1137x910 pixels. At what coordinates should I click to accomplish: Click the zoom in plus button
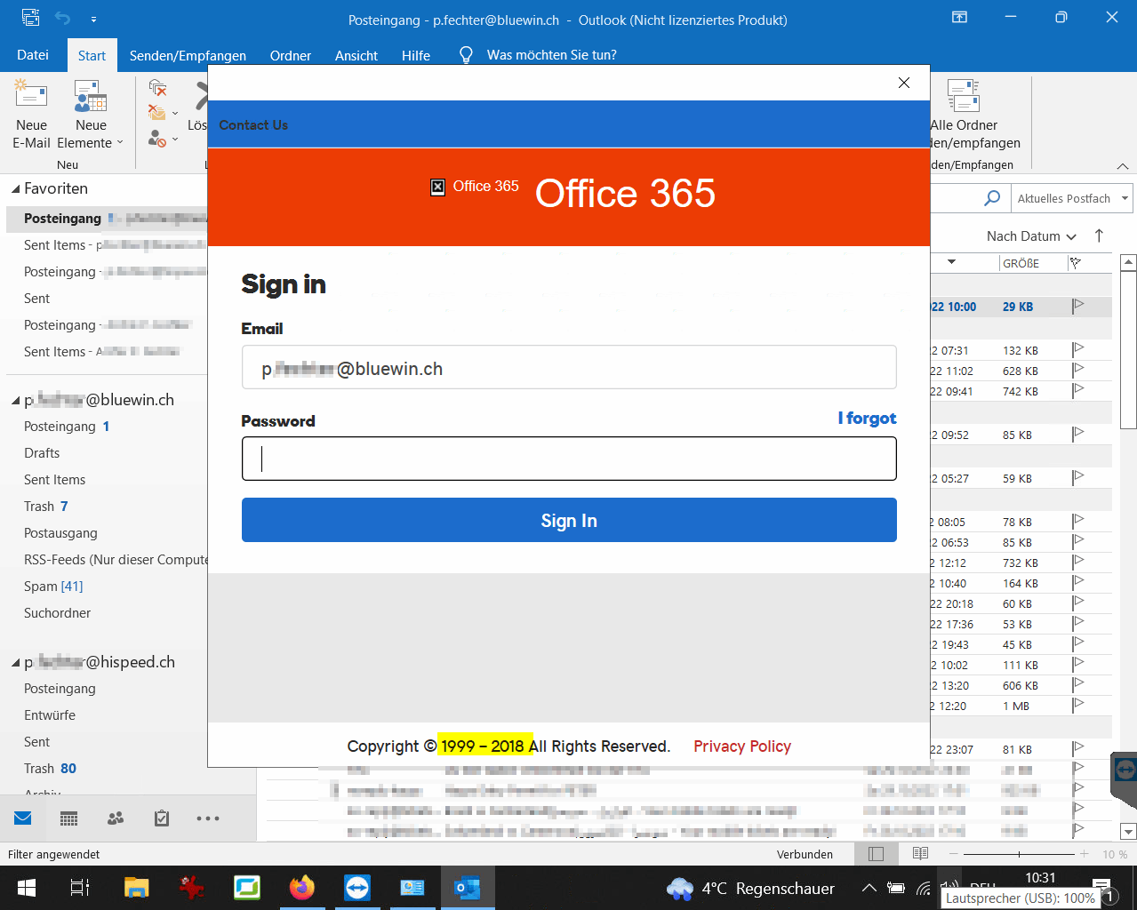point(1084,854)
